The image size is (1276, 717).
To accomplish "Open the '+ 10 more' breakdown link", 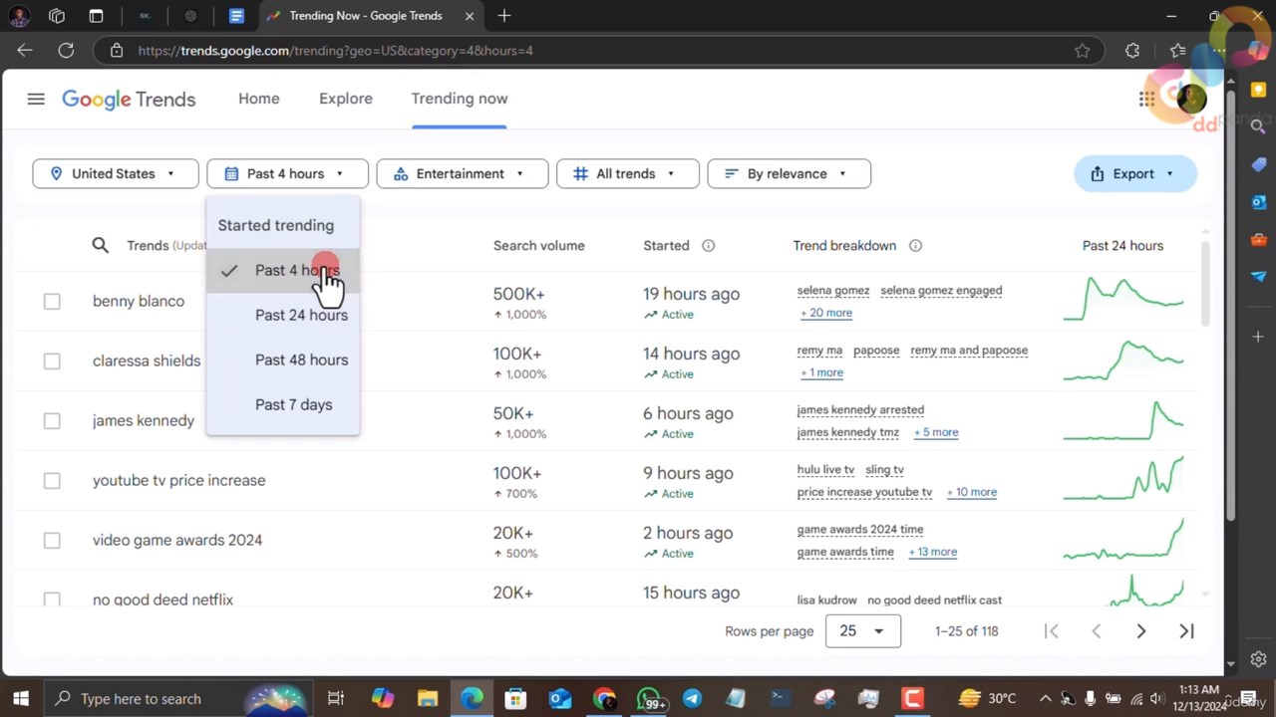I will pyautogui.click(x=971, y=492).
